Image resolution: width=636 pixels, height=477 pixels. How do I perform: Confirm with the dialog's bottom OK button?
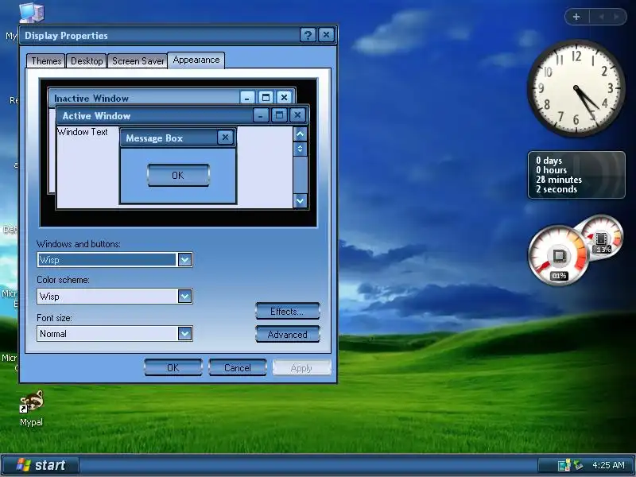(x=173, y=367)
